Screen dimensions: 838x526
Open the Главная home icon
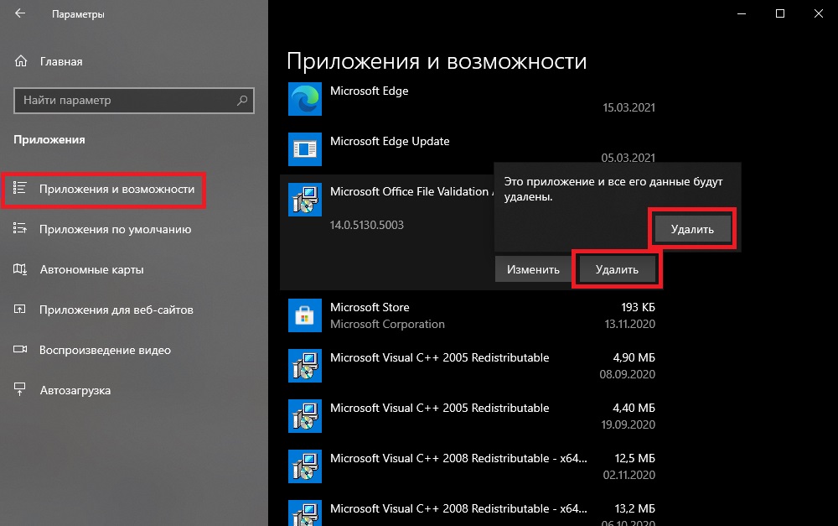coord(21,61)
